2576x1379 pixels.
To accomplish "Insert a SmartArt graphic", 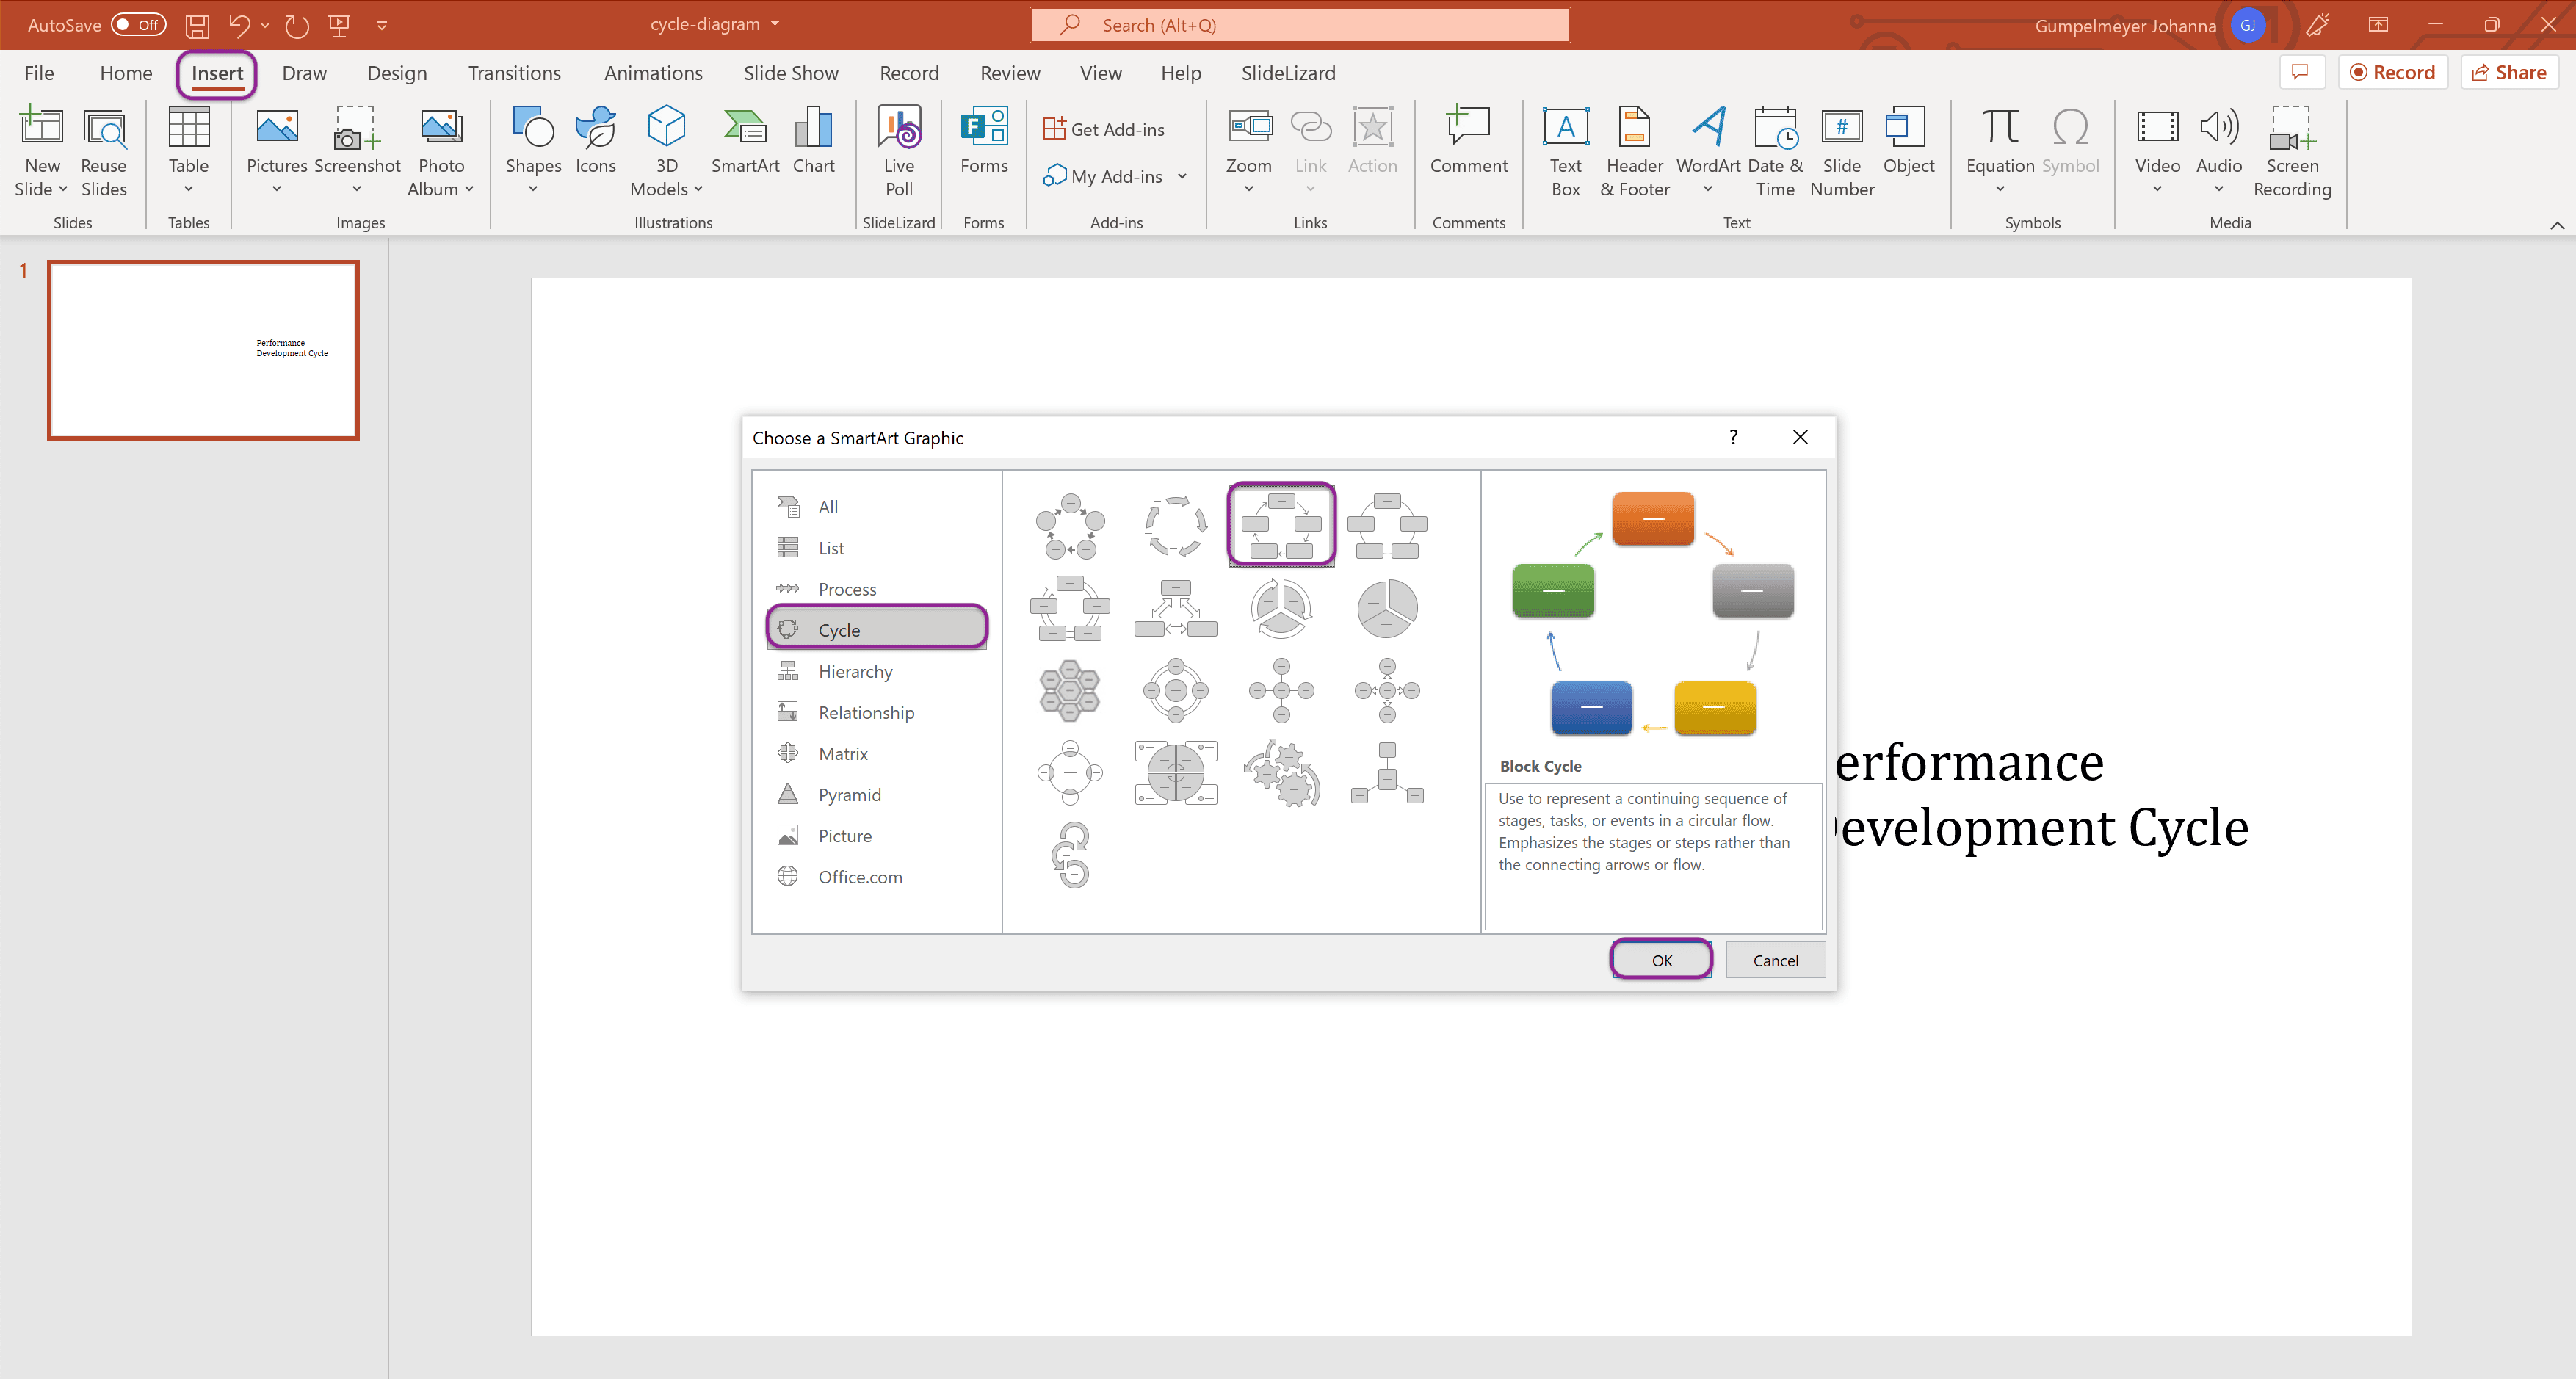I will point(744,150).
